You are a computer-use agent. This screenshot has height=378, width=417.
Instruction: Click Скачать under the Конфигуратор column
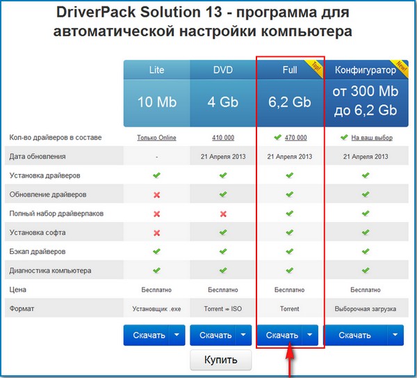coord(354,335)
